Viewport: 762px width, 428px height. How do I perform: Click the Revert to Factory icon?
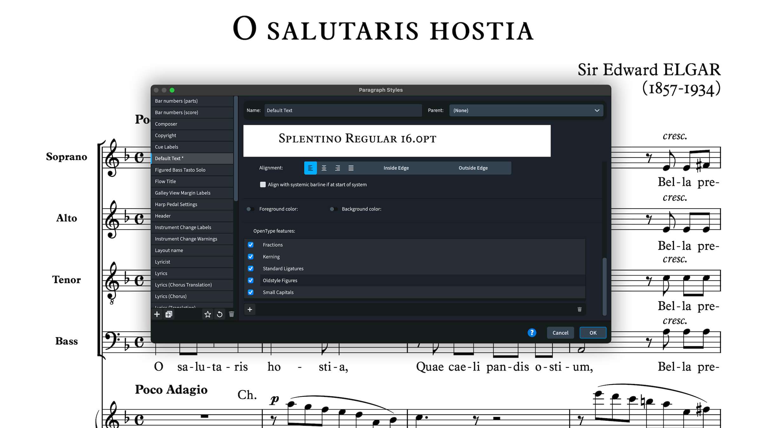pyautogui.click(x=219, y=314)
